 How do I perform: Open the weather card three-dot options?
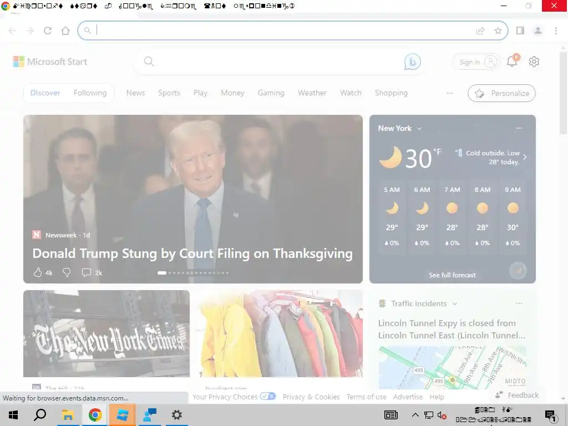[x=519, y=128]
